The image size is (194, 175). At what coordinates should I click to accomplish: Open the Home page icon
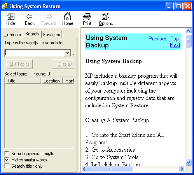click(68, 19)
